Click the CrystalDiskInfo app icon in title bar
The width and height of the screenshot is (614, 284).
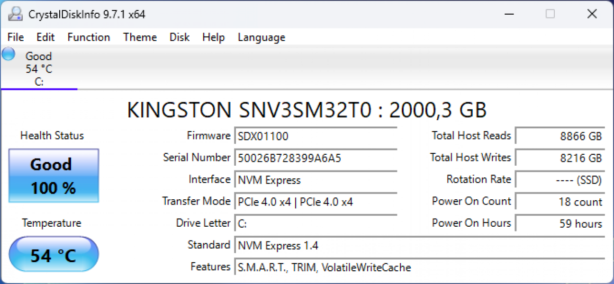point(15,14)
